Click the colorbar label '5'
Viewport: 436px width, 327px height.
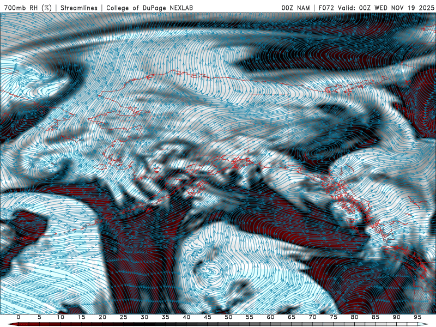(x=39, y=317)
